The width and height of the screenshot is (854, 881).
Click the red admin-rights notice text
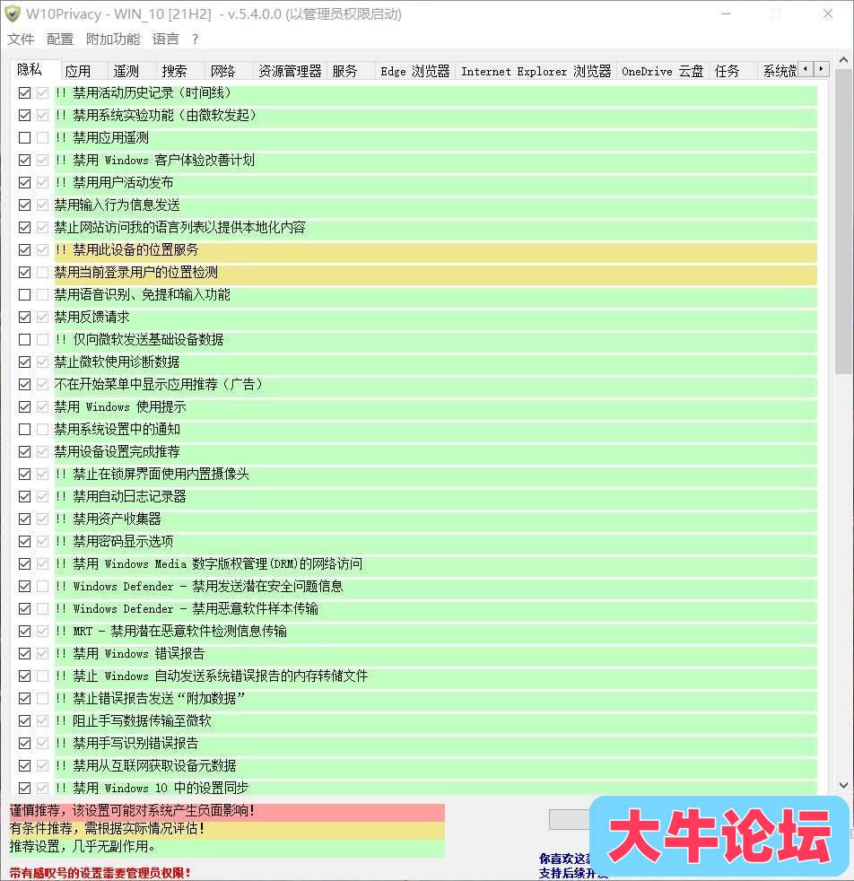100,873
